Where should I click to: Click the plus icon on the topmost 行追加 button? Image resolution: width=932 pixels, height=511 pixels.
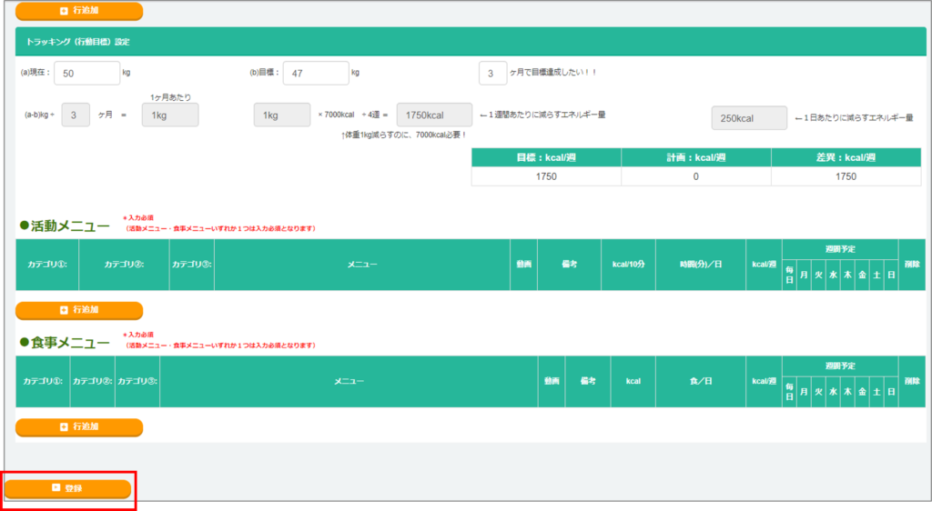pyautogui.click(x=64, y=11)
